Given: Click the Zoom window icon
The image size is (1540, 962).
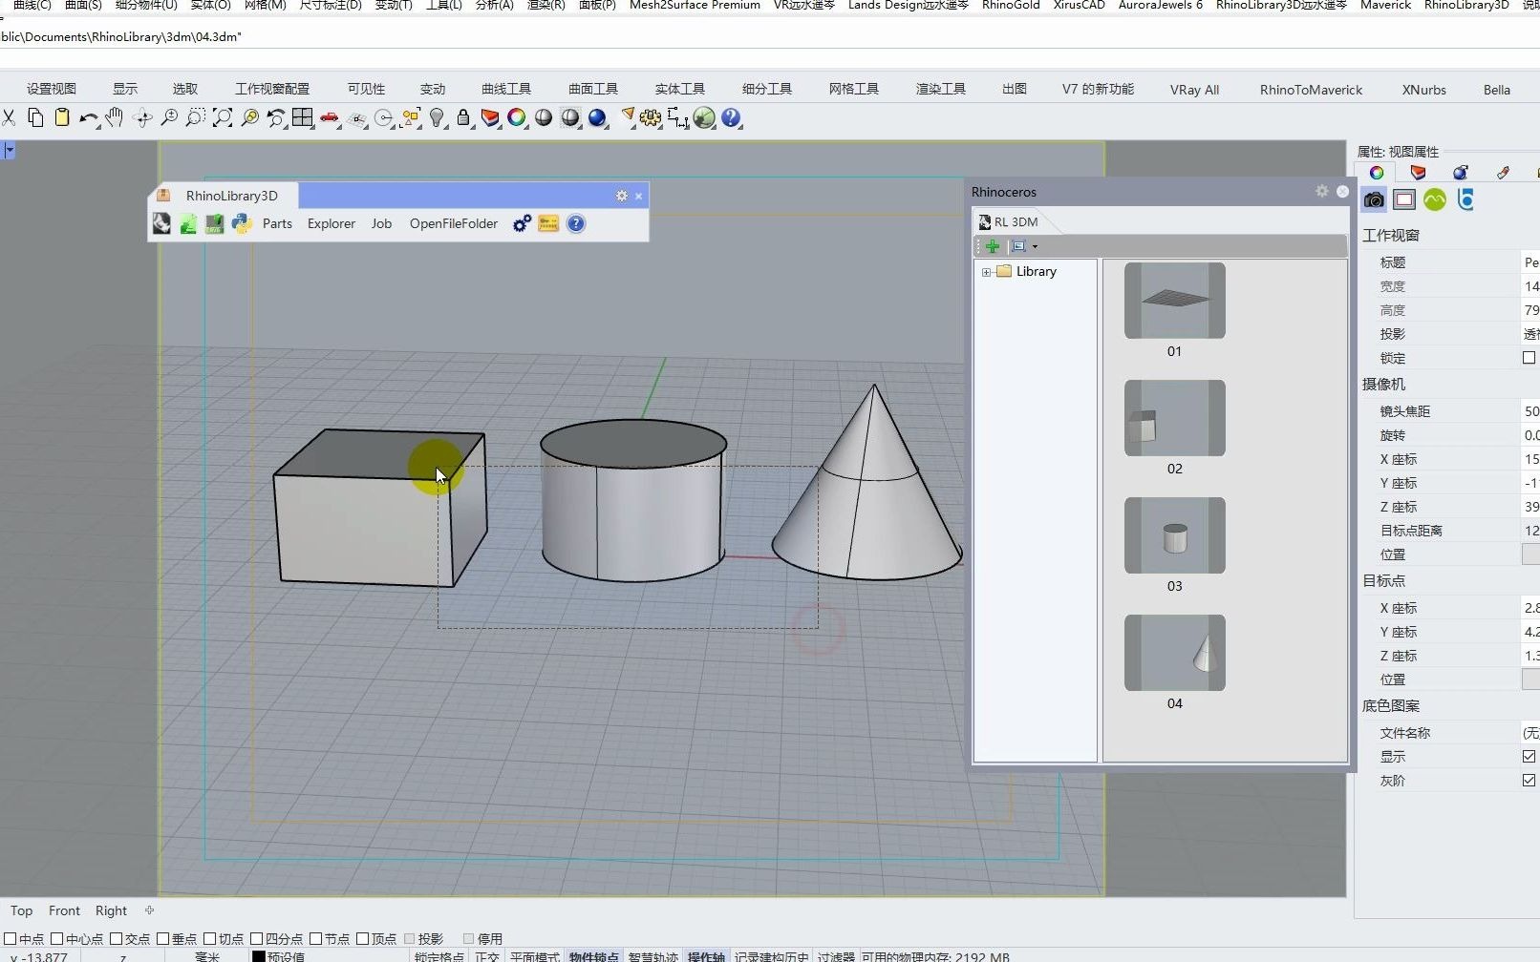Looking at the screenshot, I should [x=196, y=117].
